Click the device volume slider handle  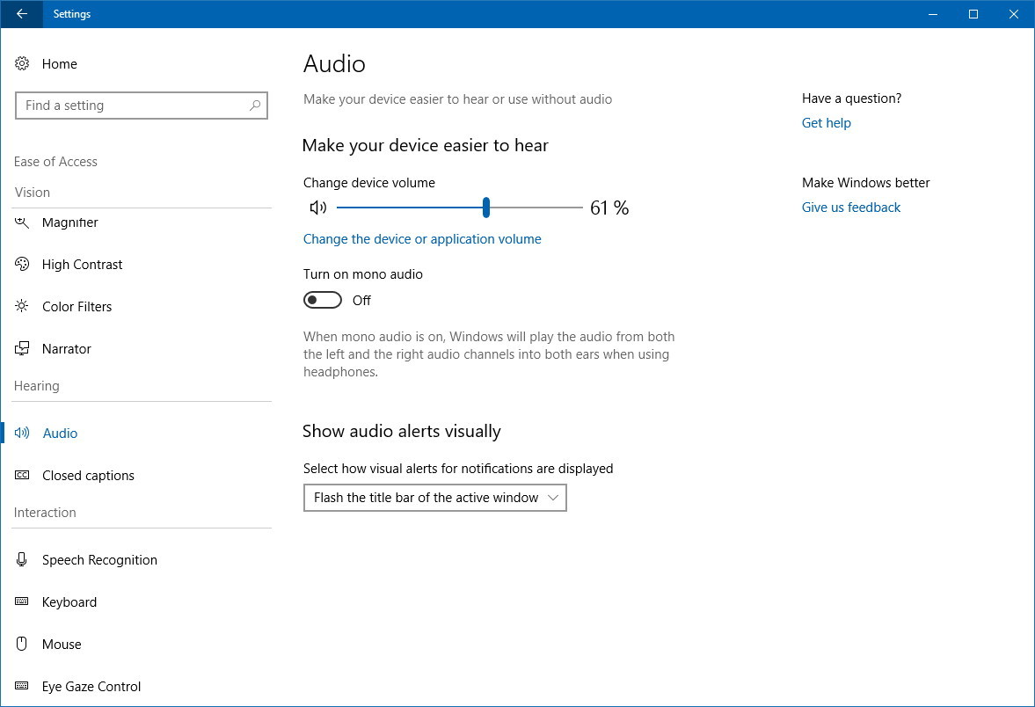point(485,208)
